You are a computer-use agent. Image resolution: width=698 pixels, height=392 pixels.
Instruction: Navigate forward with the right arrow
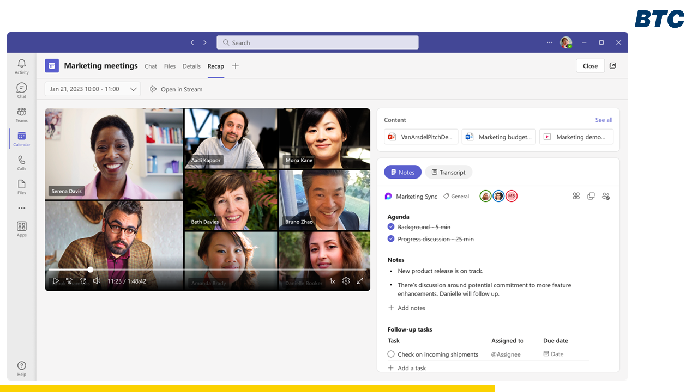point(205,42)
